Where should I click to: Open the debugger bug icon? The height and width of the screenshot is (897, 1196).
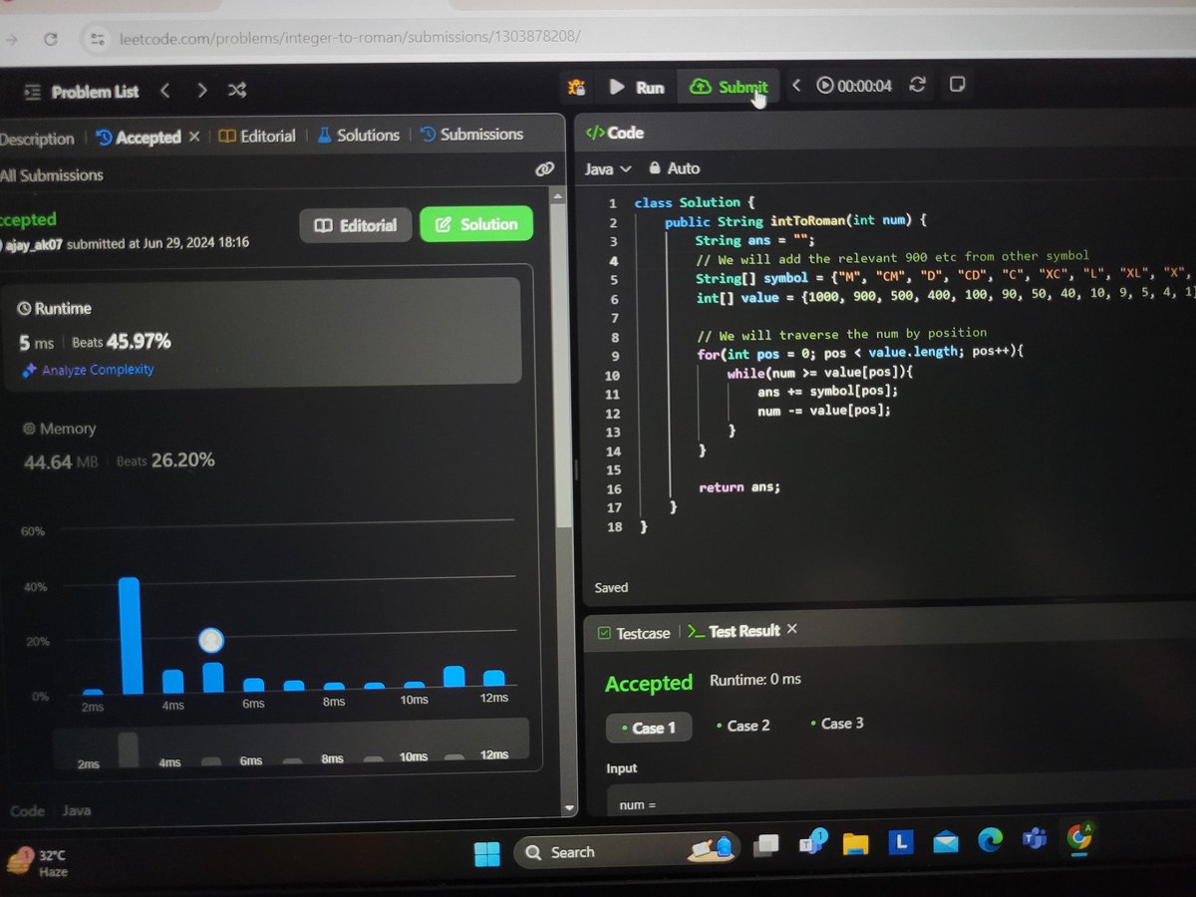point(576,87)
